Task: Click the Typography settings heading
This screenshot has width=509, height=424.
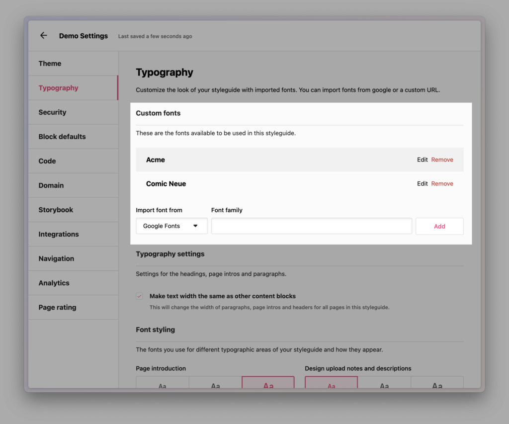Action: click(x=170, y=254)
